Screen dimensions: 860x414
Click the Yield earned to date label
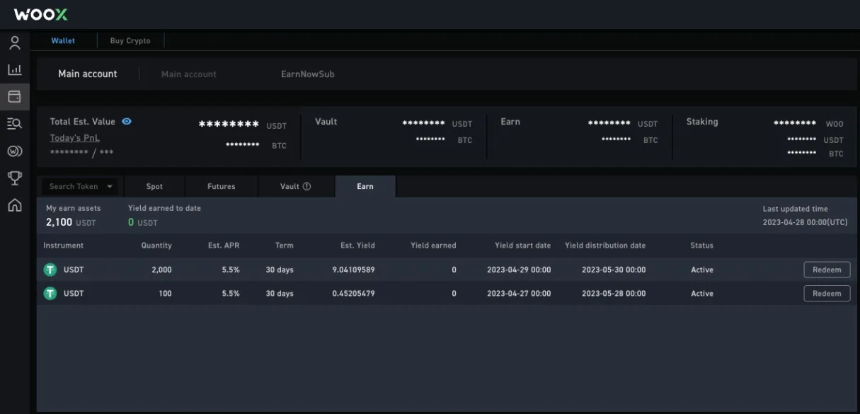[164, 208]
